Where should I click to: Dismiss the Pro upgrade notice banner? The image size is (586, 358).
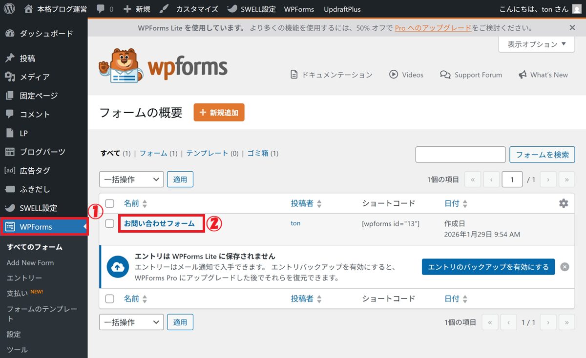572,28
